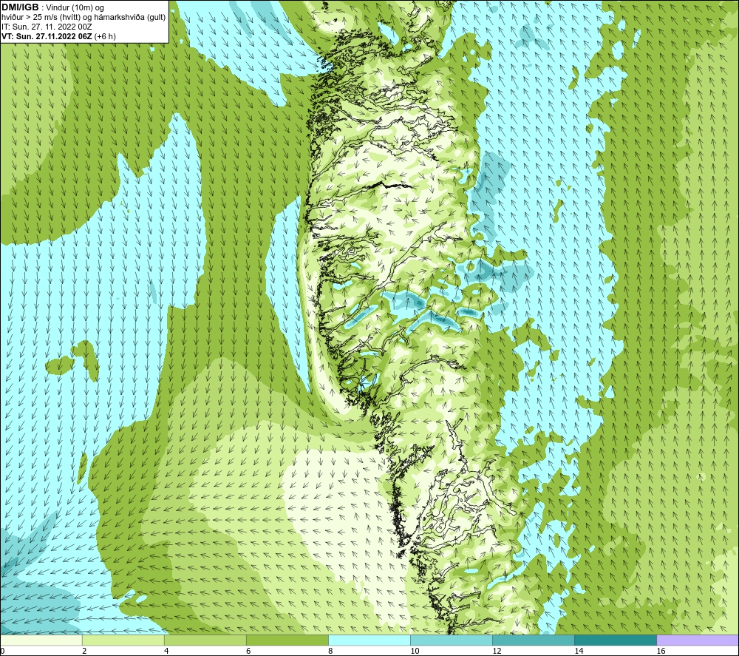Click the 'DMI/IGB' title text
The width and height of the screenshot is (739, 656).
tap(20, 7)
